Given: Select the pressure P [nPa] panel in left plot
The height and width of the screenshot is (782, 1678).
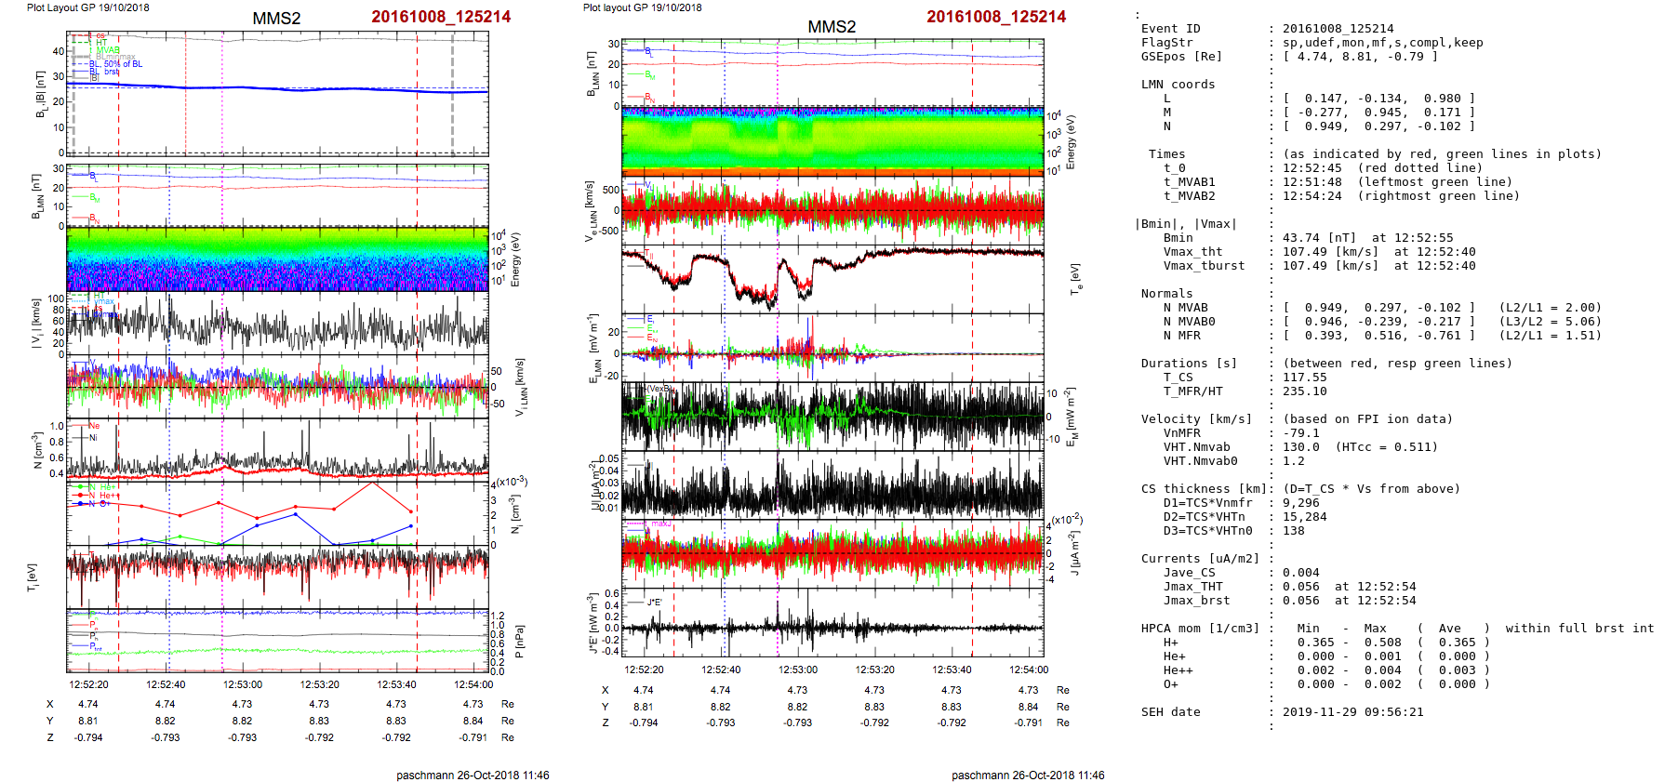Looking at the screenshot, I should [x=277, y=641].
